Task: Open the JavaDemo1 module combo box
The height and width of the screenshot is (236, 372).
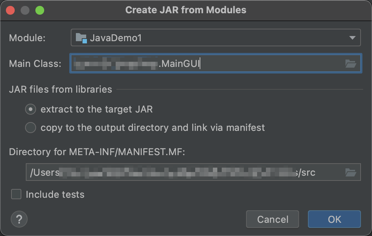Action: pyautogui.click(x=216, y=37)
